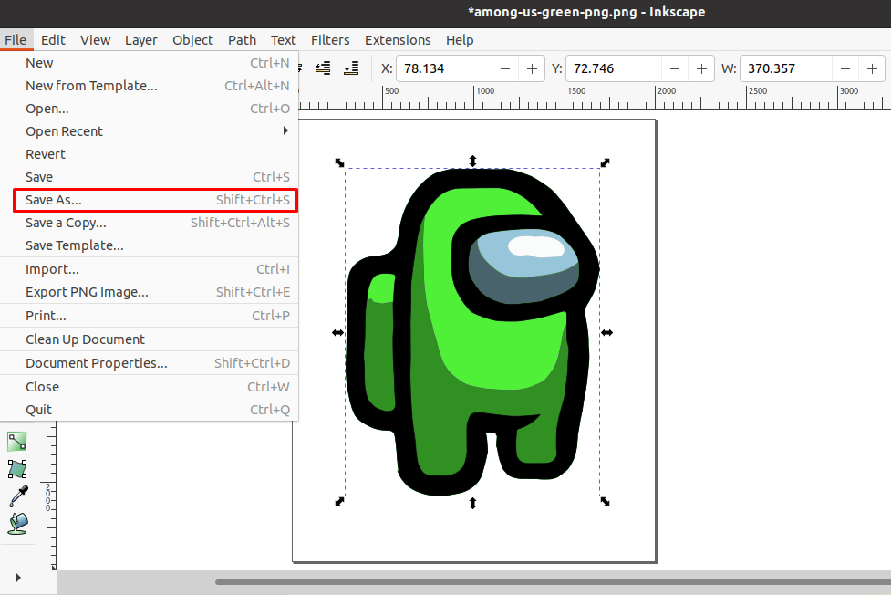891x595 pixels.
Task: Select the Gradient tool
Action: pos(16,441)
